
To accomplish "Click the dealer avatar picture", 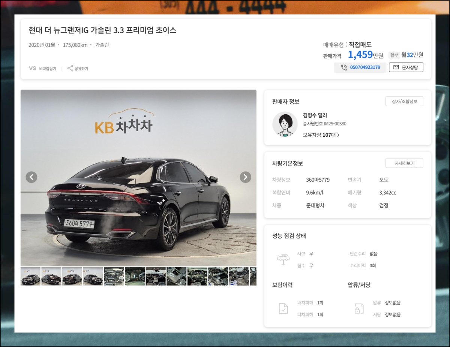I will (x=285, y=124).
